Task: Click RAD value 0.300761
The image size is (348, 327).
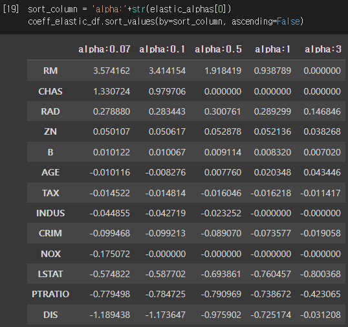Action: click(x=223, y=111)
